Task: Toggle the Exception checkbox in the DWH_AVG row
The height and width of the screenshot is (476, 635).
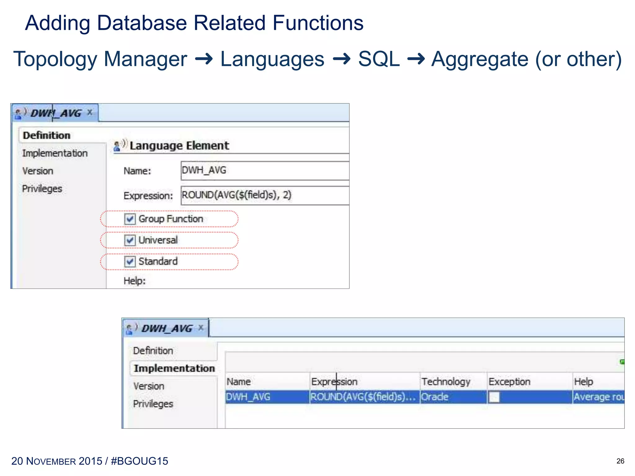Action: tap(494, 397)
